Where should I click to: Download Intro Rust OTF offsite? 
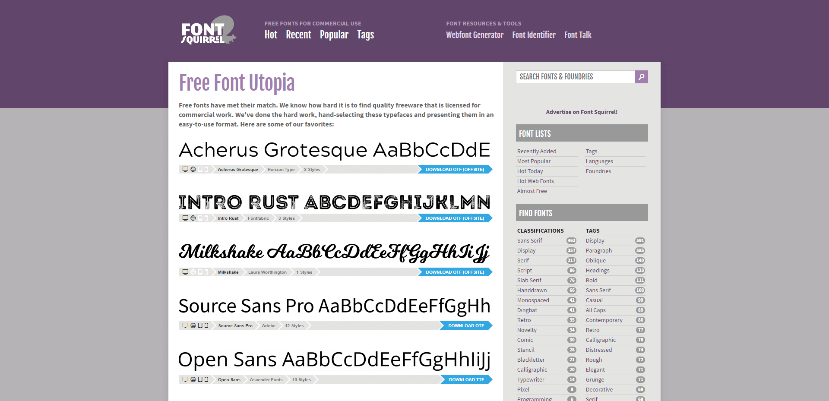click(x=455, y=218)
